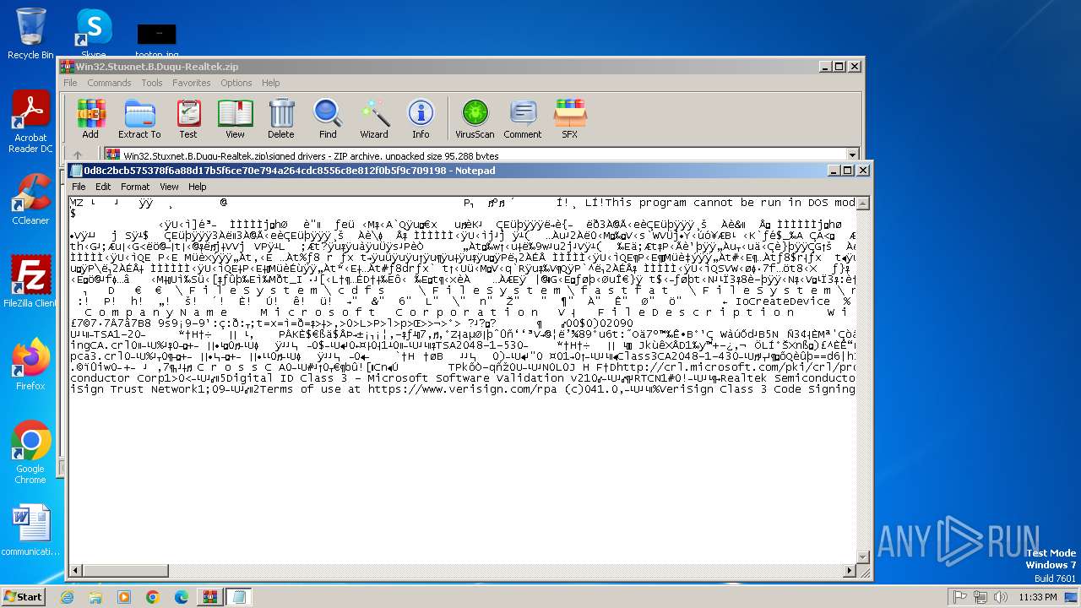Launch Firefox from the desktop
1081x608 pixels.
coord(30,364)
